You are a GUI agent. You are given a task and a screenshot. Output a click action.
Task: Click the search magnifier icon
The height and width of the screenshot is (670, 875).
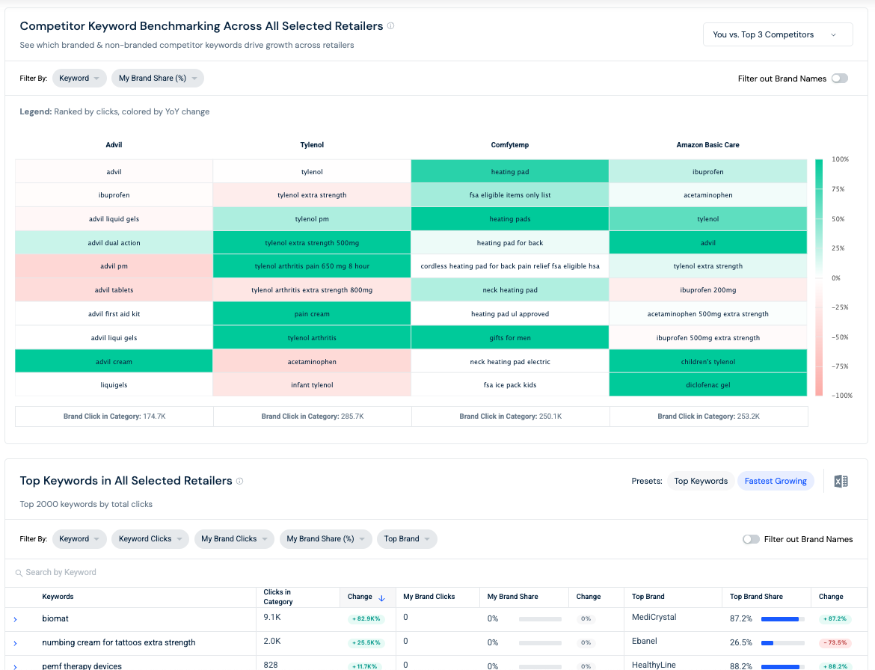(x=19, y=573)
